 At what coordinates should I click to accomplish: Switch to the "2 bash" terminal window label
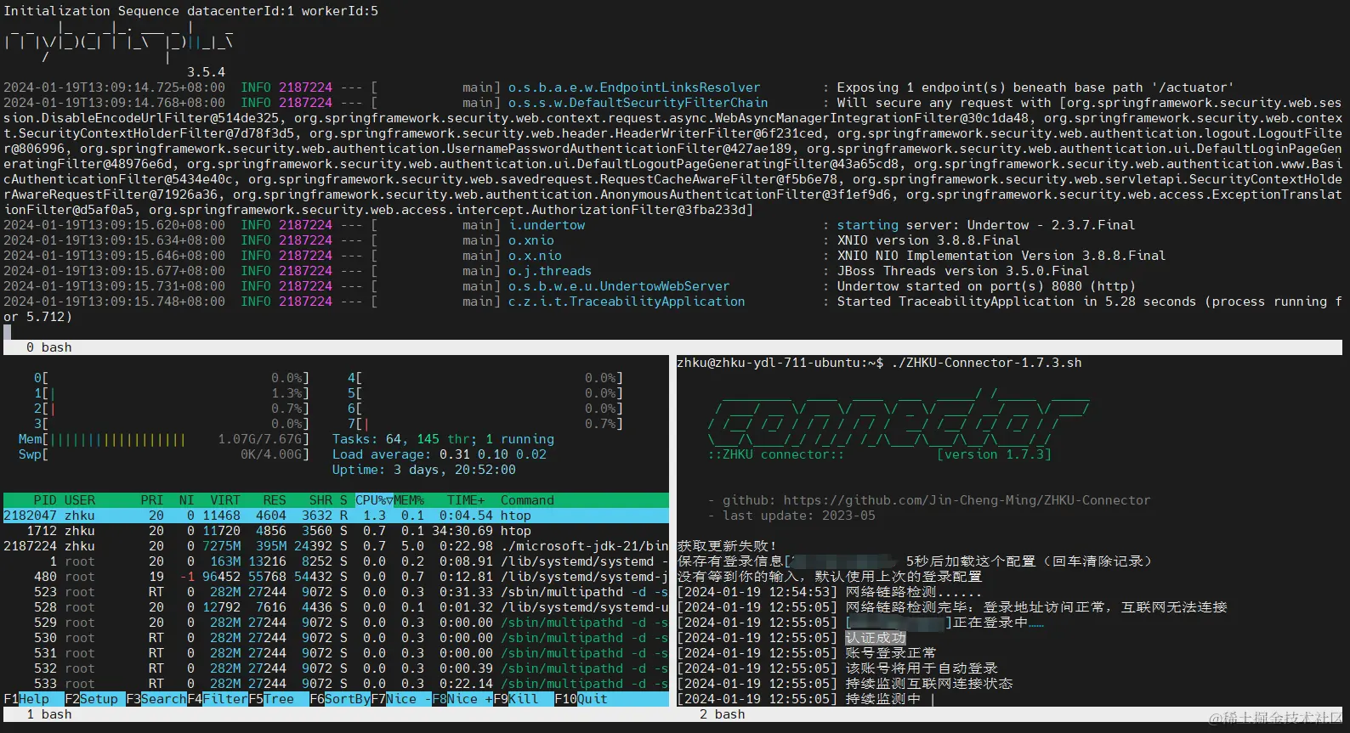click(722, 714)
